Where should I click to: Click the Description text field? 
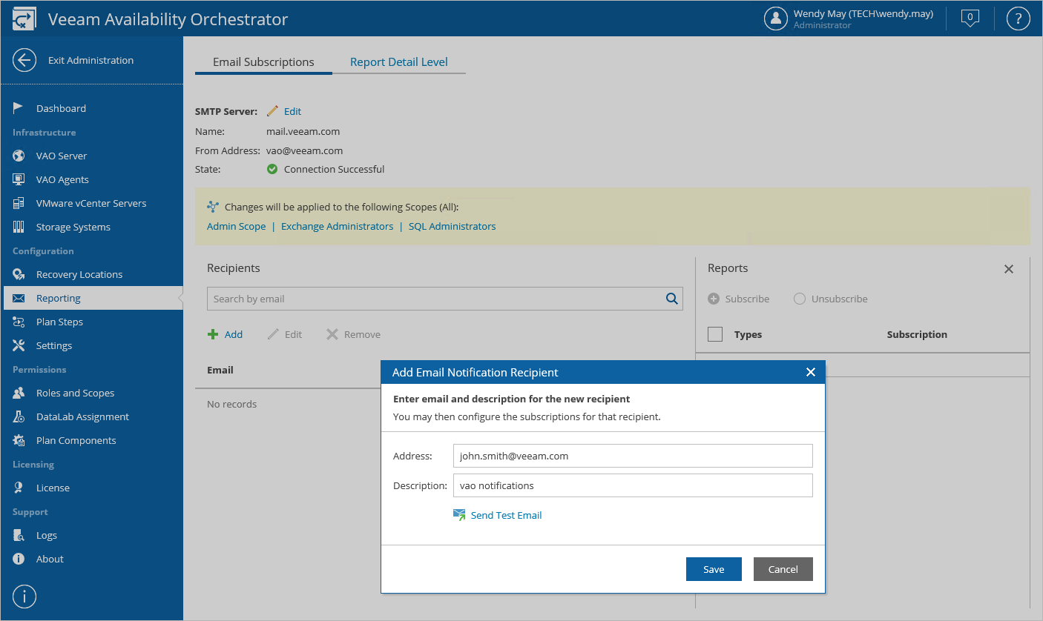(633, 485)
